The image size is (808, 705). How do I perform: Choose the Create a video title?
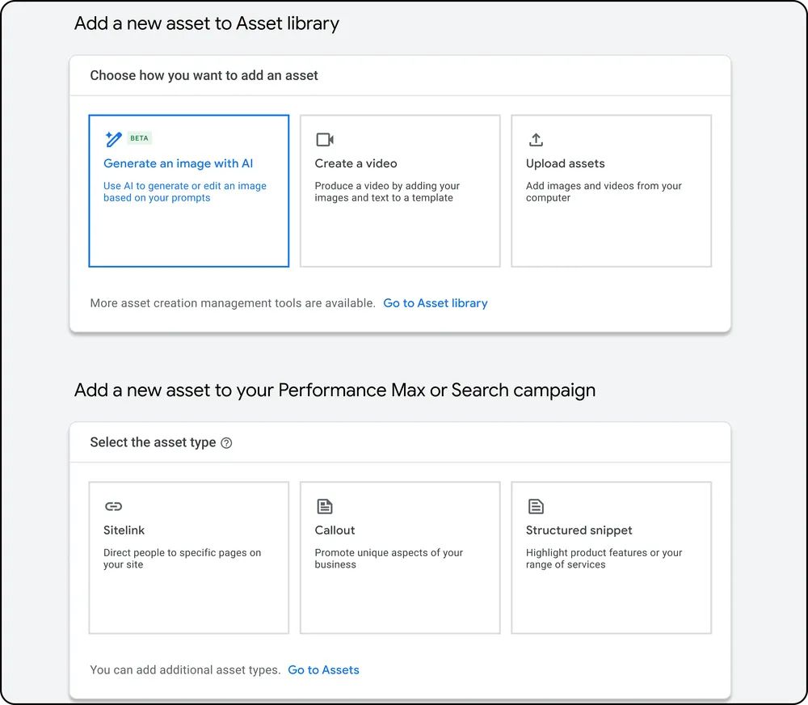[x=356, y=163]
